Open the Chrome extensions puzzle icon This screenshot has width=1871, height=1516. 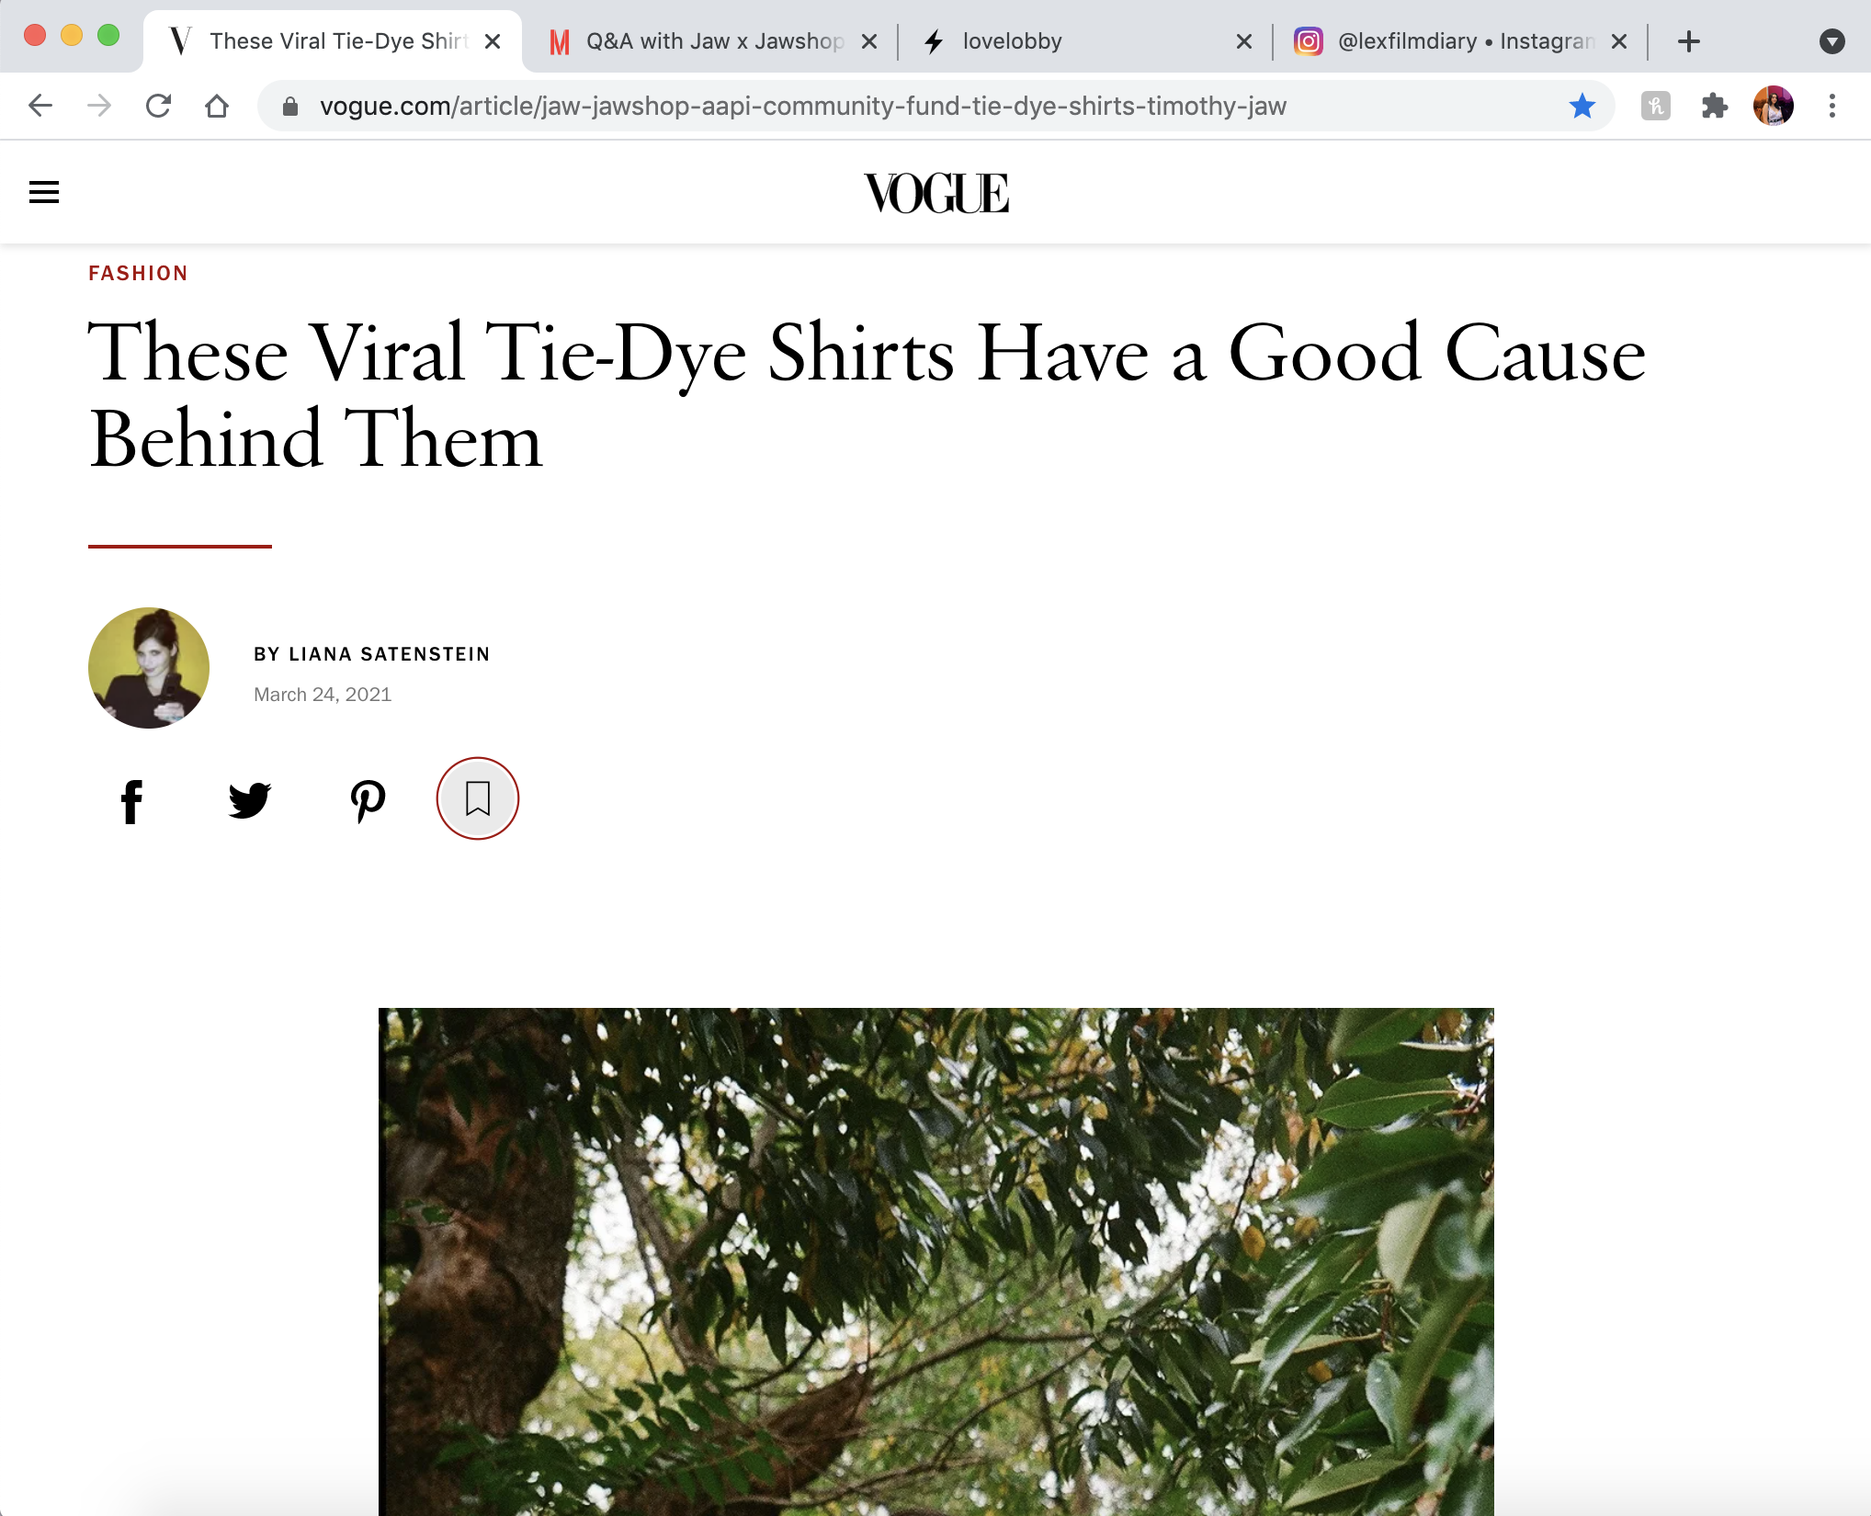[1714, 107]
